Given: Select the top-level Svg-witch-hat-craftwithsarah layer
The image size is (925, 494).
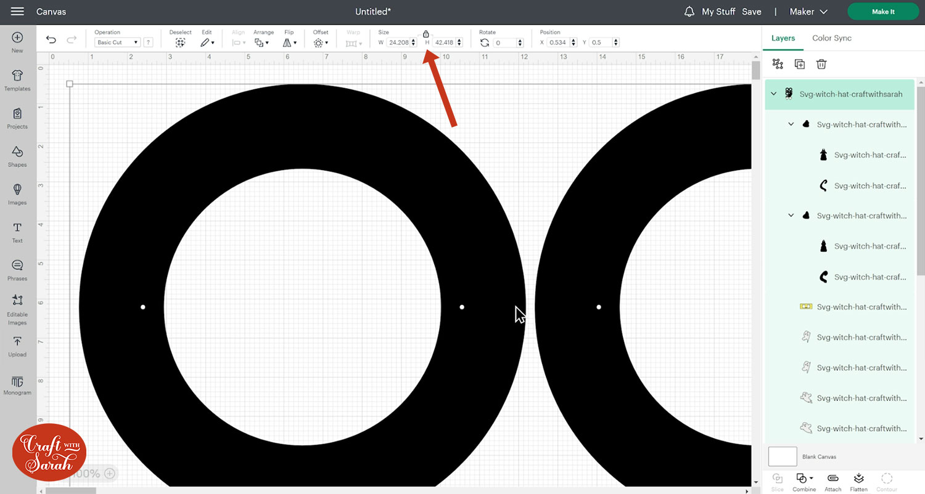Looking at the screenshot, I should point(840,94).
